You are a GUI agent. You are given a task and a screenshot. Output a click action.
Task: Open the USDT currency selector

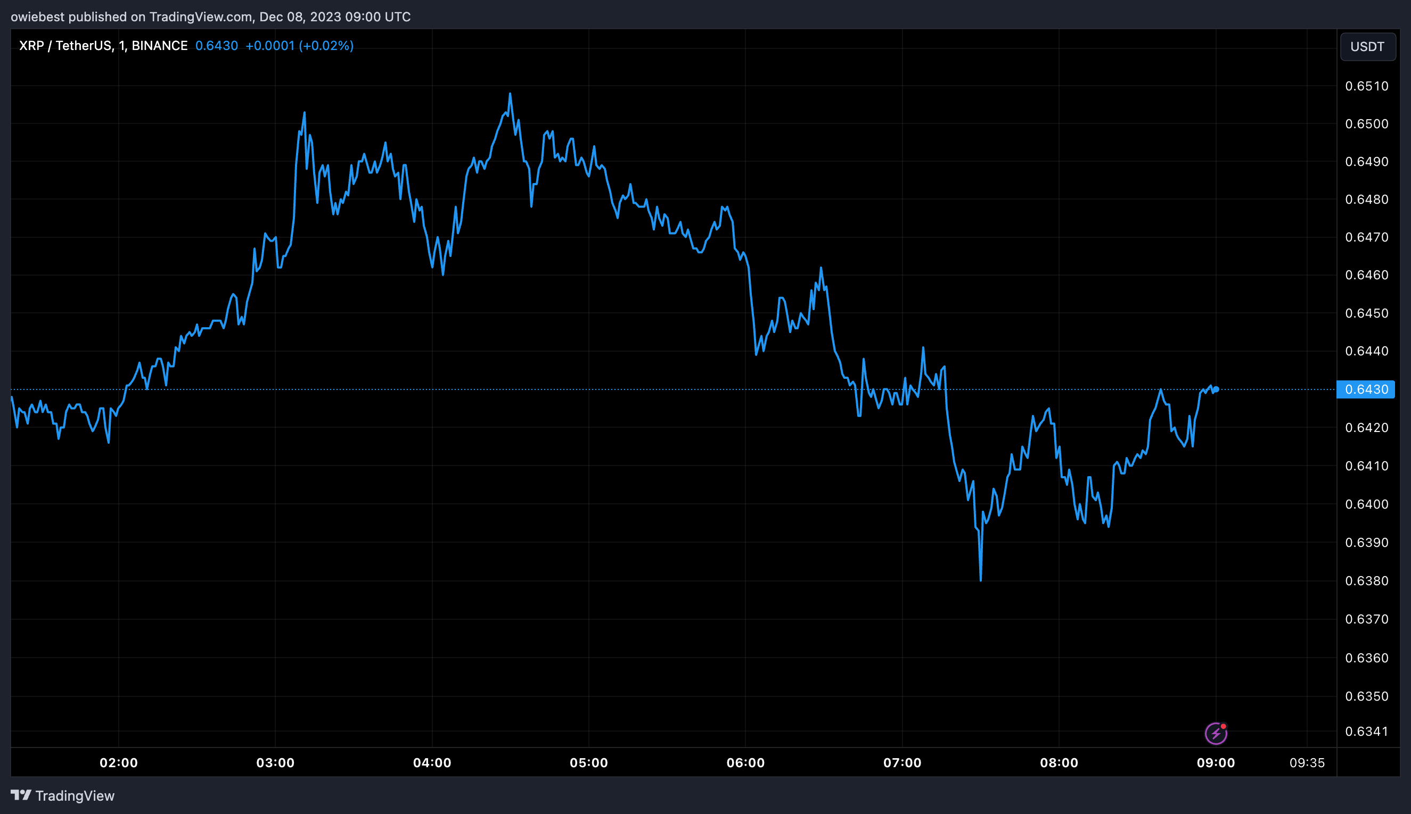pos(1367,46)
